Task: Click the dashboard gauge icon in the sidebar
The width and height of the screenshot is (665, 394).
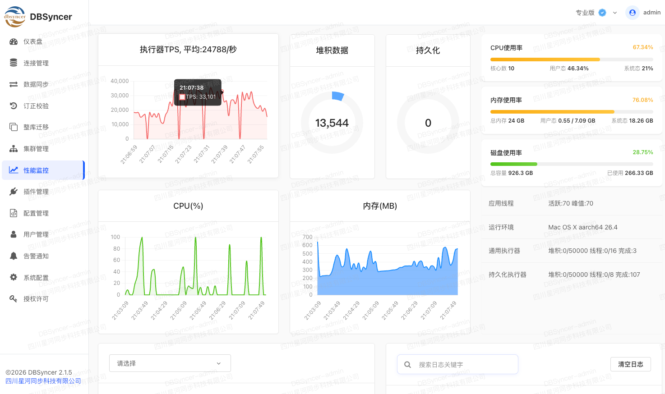Action: coord(14,41)
